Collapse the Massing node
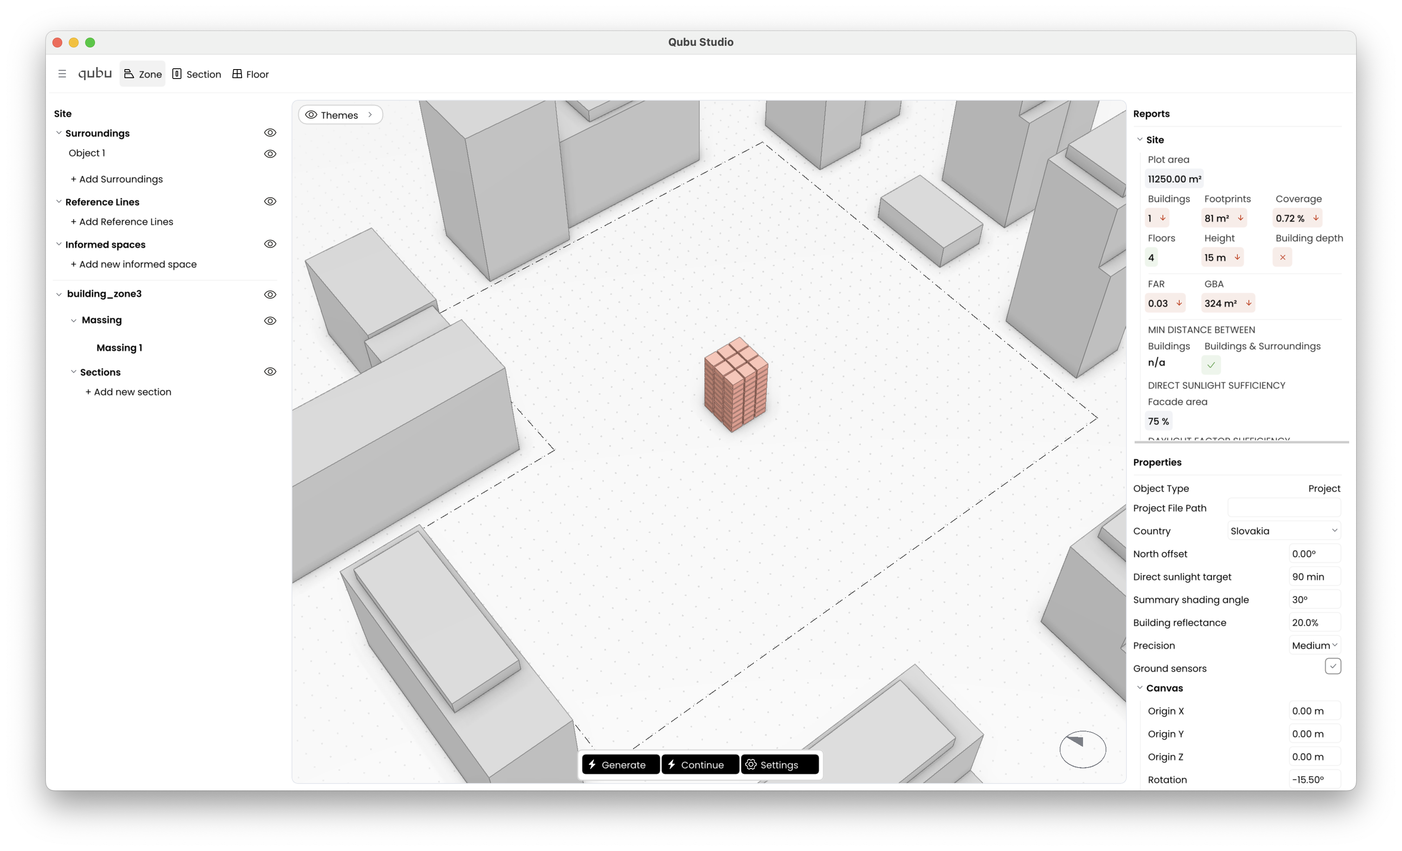 point(73,321)
